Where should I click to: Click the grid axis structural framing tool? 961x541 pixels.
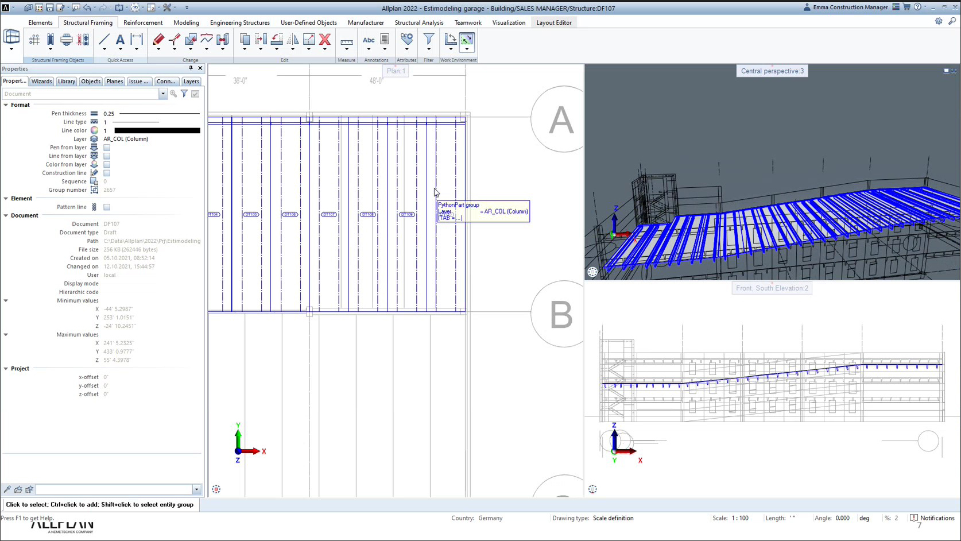coord(34,39)
